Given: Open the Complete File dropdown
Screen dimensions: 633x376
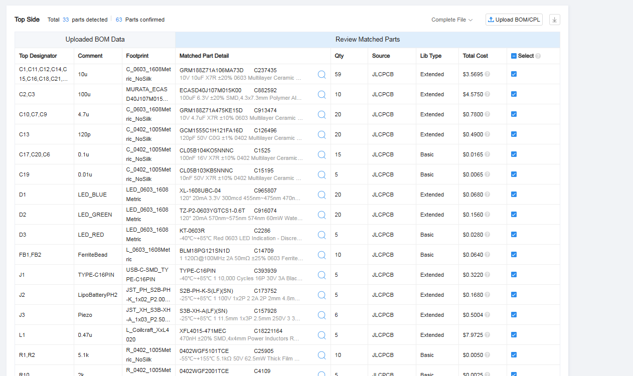Looking at the screenshot, I should pos(451,20).
